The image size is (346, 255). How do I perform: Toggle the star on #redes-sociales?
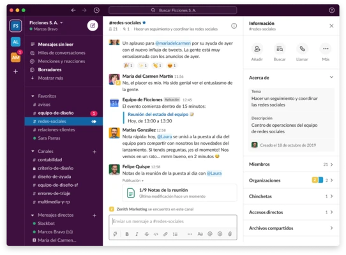144,22
